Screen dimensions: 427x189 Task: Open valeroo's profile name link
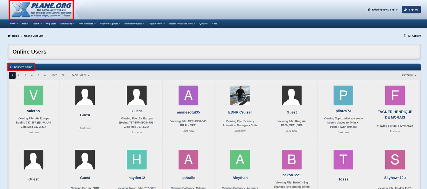pyautogui.click(x=33, y=111)
